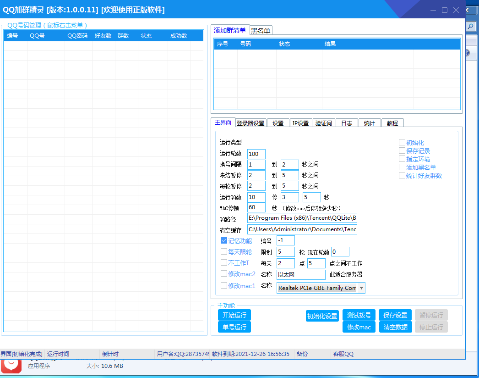The image size is (479, 378).
Task: Click the MAC停顿 seconds field
Action: point(256,207)
